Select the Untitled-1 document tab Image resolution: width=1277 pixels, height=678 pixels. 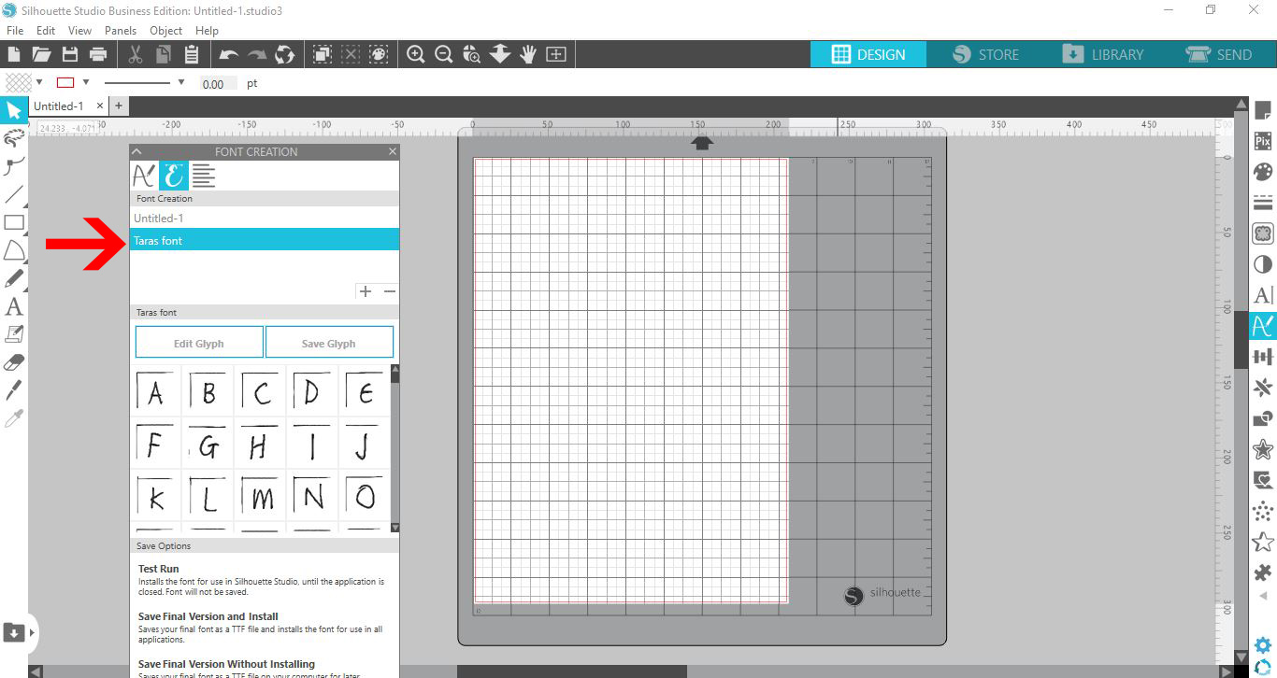point(59,106)
